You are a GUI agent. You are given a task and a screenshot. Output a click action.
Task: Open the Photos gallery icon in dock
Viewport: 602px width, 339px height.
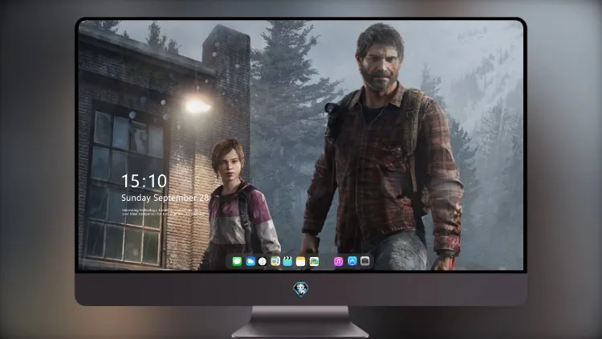click(x=314, y=262)
